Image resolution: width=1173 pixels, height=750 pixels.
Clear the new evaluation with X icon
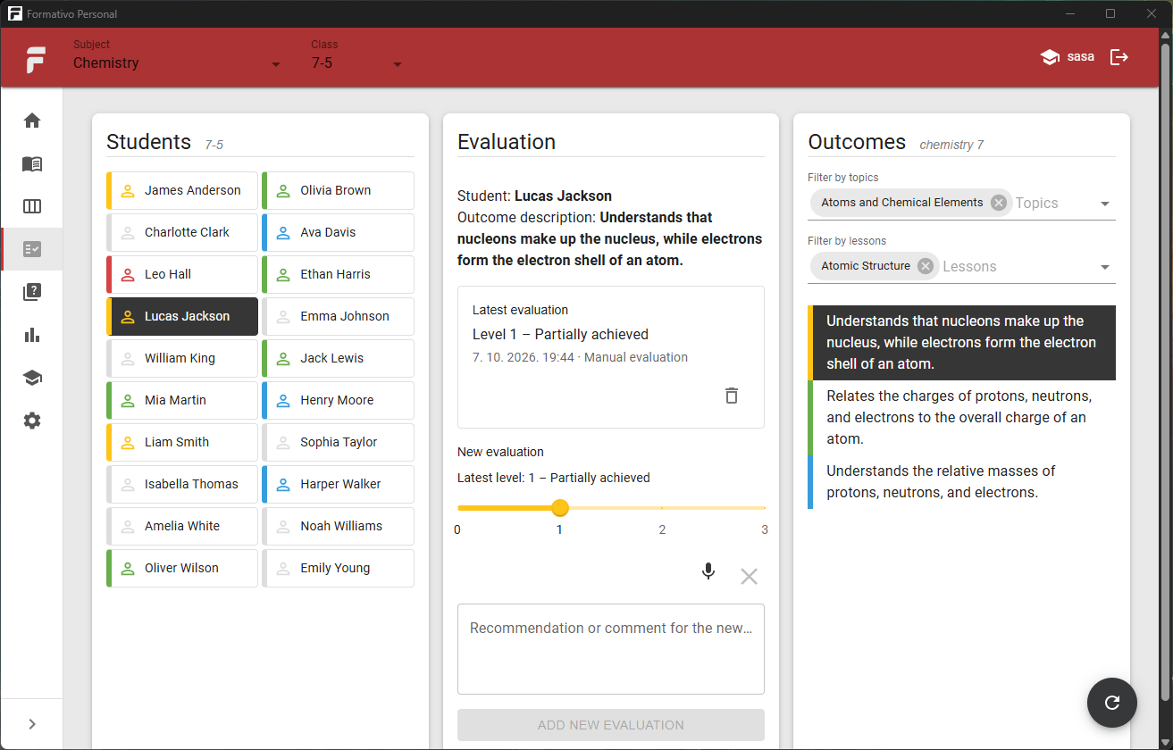(749, 577)
